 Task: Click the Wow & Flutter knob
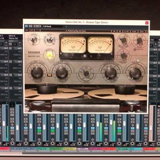[x=110, y=73]
